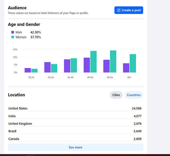Screen dimensions: 170x156
Task: Click the men bar for 18-24
Action: (x=28, y=70)
